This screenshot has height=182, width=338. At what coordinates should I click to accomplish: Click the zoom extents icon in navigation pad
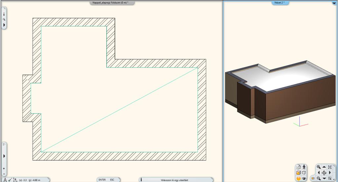point(330,167)
